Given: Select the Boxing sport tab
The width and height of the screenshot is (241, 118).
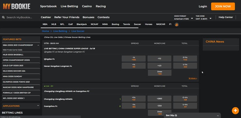Looking at the screenshot, I should (115, 24).
